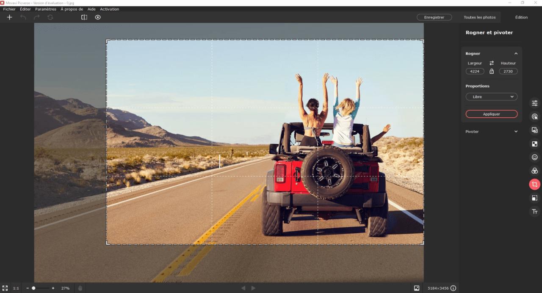Switch to the Toutes les photos tab

(x=479, y=17)
